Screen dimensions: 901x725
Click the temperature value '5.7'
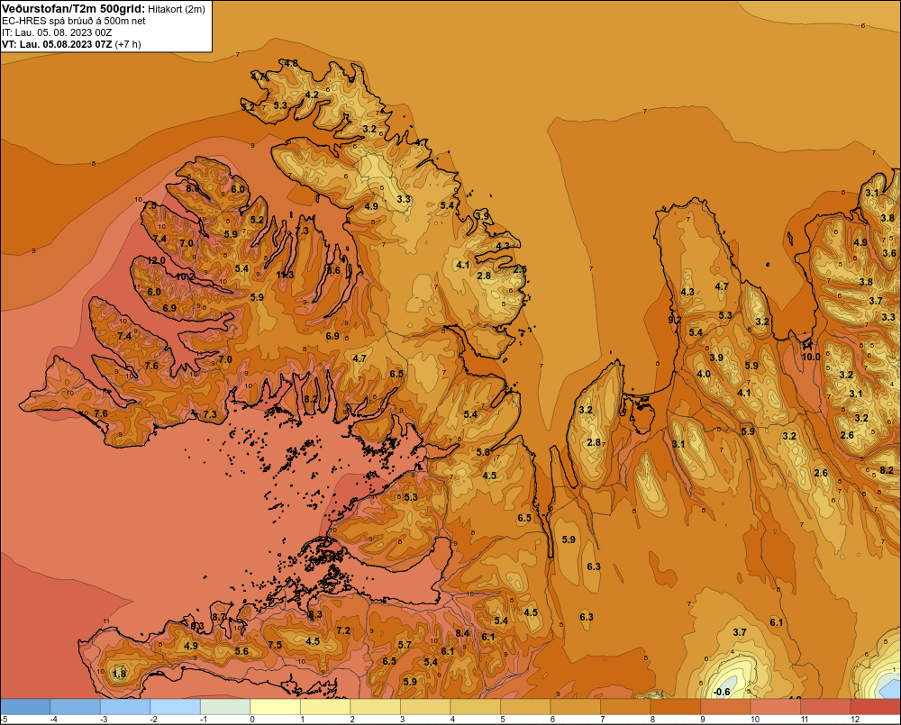405,645
